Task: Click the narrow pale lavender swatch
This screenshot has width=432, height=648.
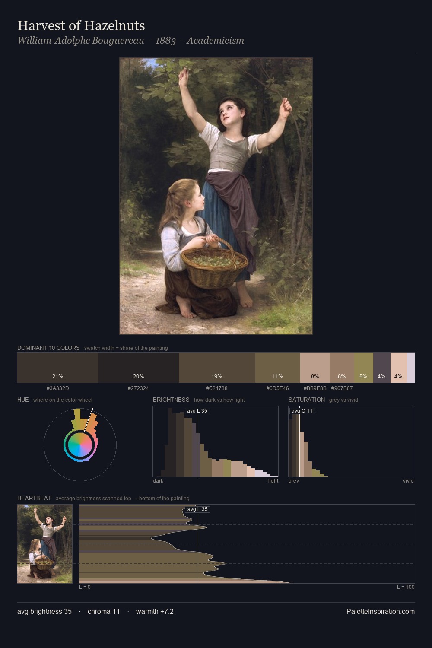Action: [x=411, y=368]
